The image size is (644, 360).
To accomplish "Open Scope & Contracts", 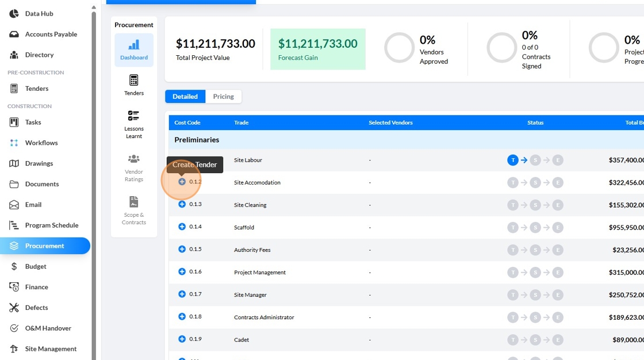I will (134, 211).
